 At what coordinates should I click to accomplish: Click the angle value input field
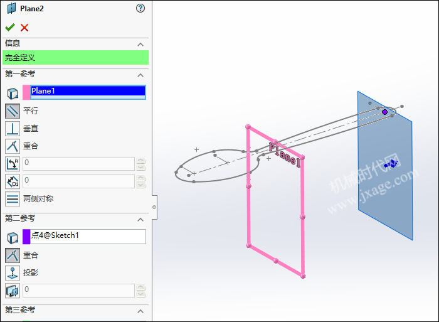[x=78, y=164]
